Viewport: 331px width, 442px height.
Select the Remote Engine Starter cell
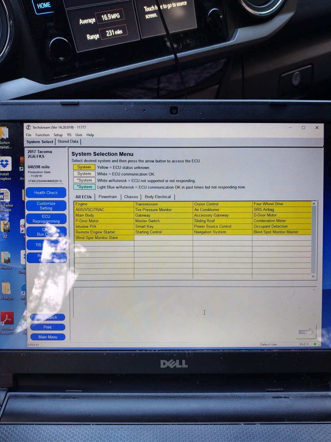(x=104, y=232)
